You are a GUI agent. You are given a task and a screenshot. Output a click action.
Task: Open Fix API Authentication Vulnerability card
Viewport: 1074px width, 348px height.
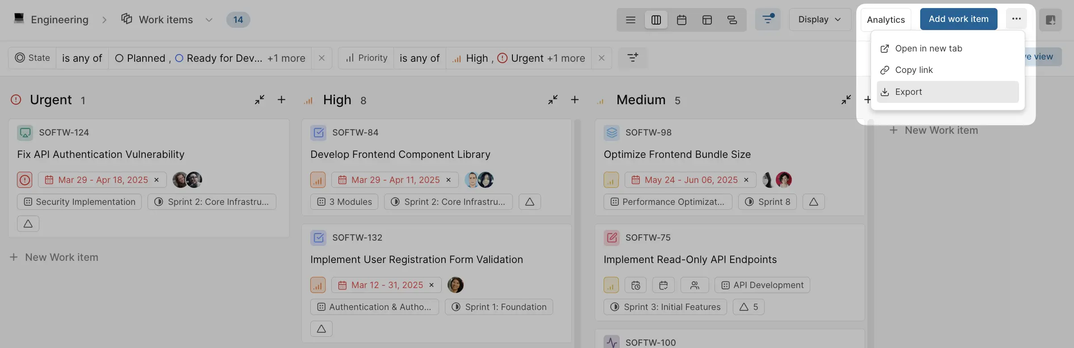[x=101, y=154]
